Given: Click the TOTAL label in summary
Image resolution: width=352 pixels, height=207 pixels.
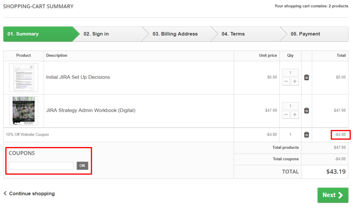Looking at the screenshot, I should pos(290,172).
